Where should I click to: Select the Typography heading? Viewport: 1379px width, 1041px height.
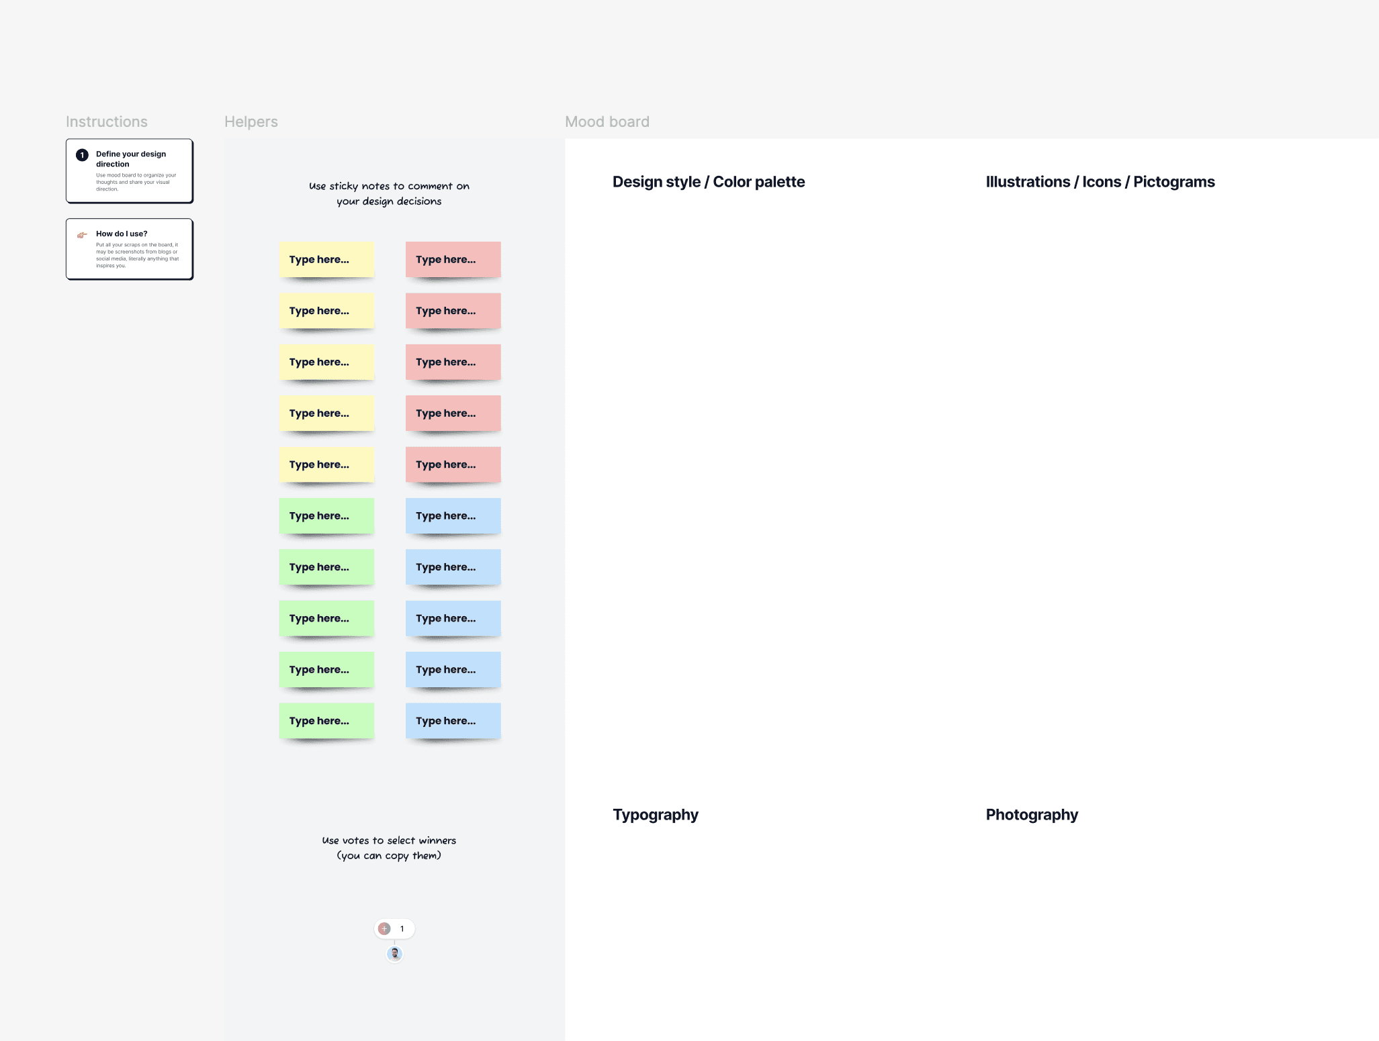[x=655, y=815]
